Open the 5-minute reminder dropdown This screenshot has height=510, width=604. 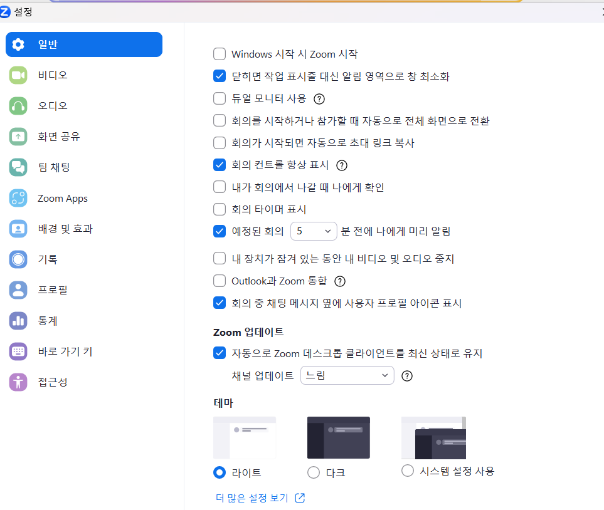coord(314,231)
